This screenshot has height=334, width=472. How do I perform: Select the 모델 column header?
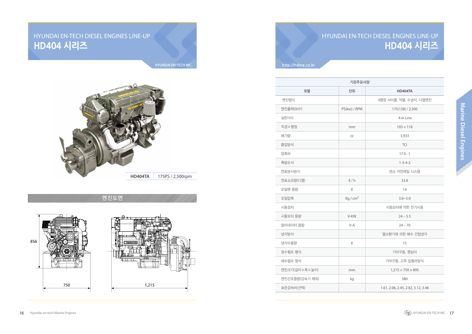tap(307, 91)
